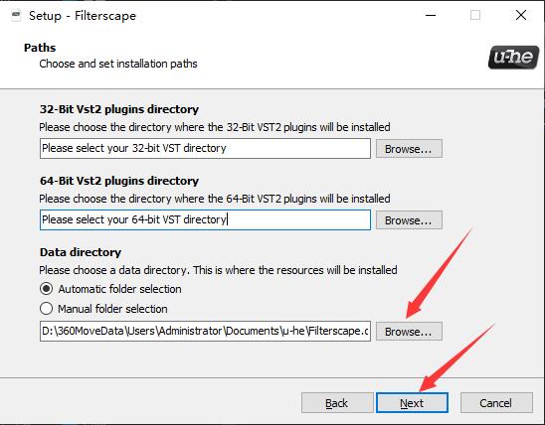Go to the Next setup page
This screenshot has width=545, height=425.
412,403
